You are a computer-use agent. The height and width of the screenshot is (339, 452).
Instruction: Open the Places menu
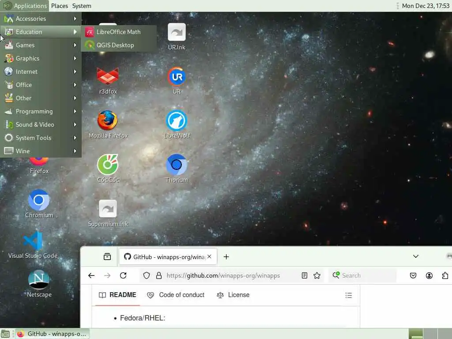pos(60,6)
